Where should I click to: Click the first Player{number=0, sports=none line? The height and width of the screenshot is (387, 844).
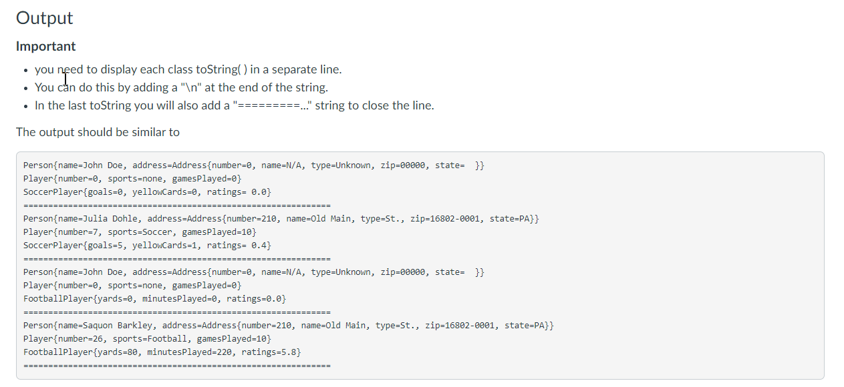pos(132,178)
